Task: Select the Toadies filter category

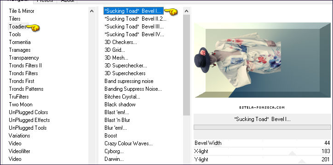Action: tap(17, 27)
